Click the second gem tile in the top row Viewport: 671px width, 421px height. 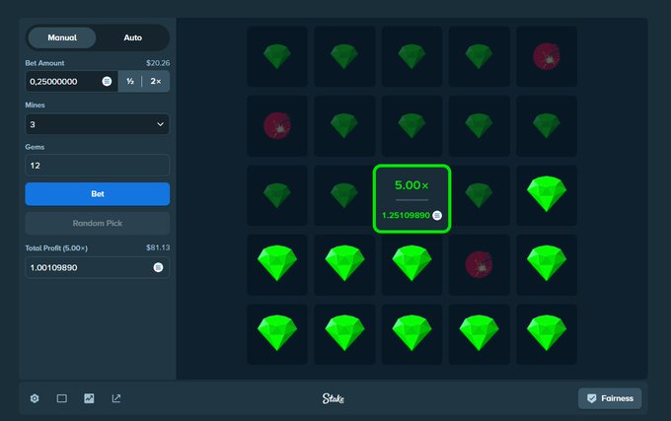(x=344, y=56)
